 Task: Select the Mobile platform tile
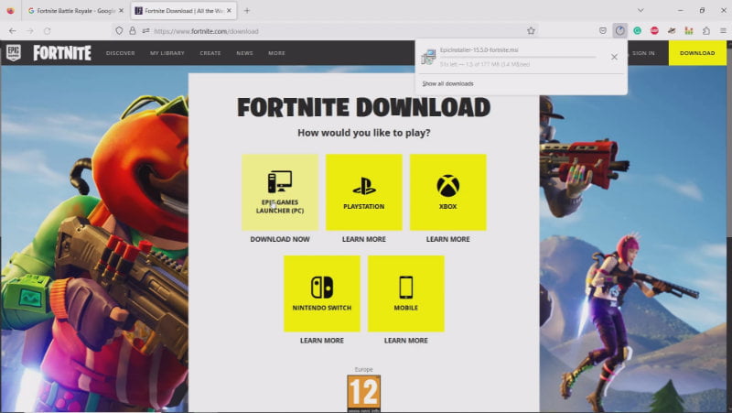(x=406, y=294)
